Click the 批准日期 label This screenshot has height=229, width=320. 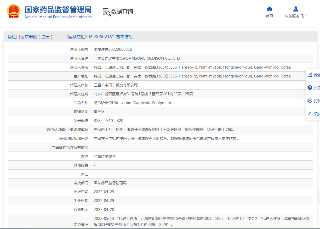tap(81, 192)
